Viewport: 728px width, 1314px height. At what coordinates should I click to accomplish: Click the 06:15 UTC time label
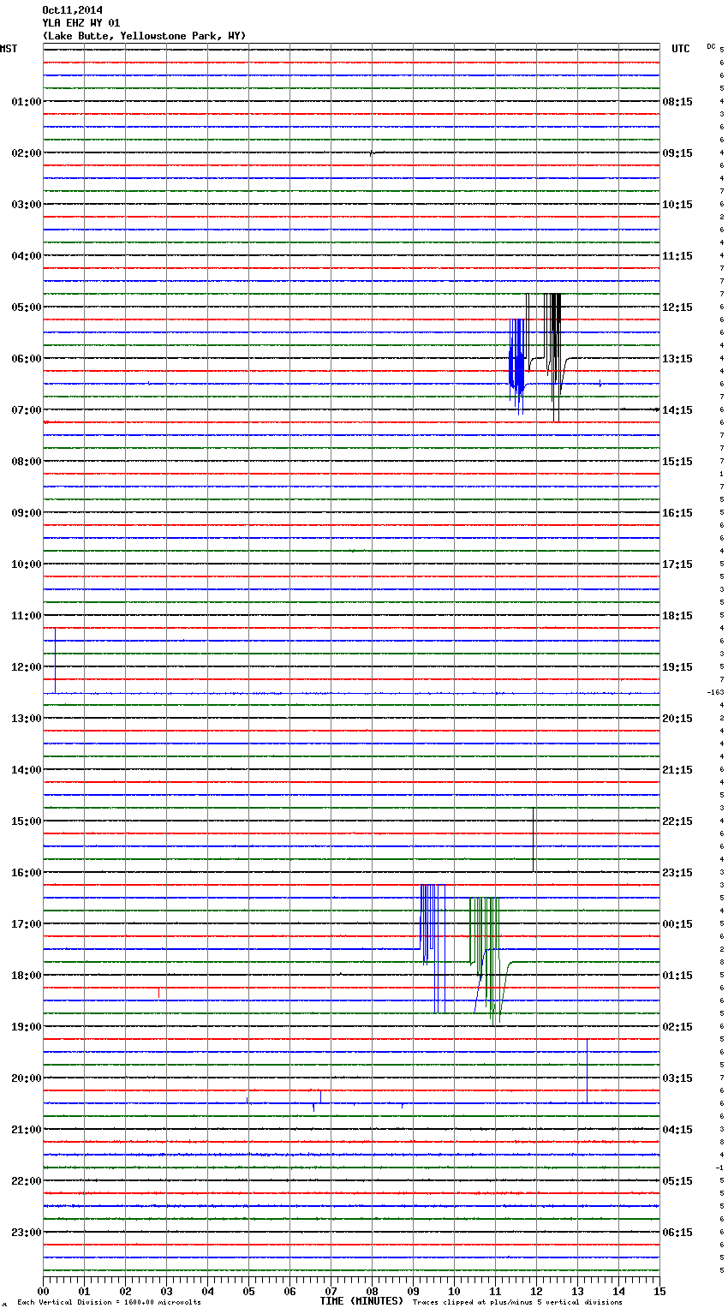(677, 1233)
